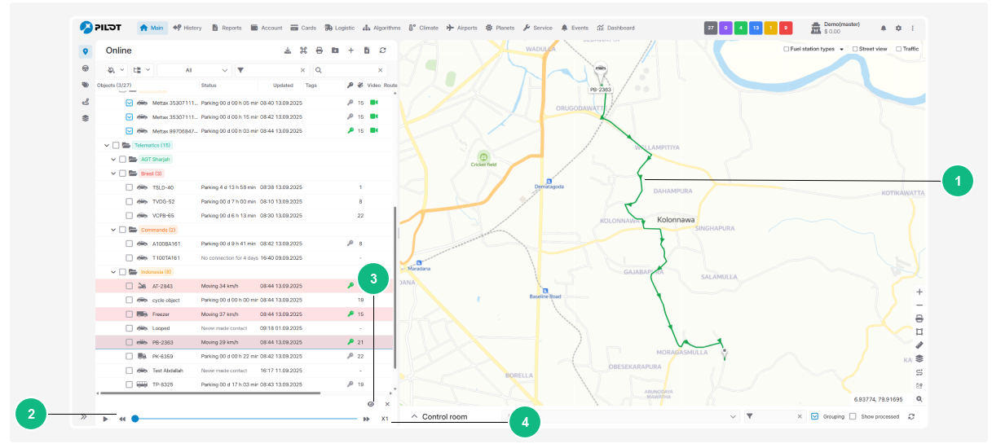Open the All filter dropdown
The height and width of the screenshot is (448, 992).
(195, 70)
